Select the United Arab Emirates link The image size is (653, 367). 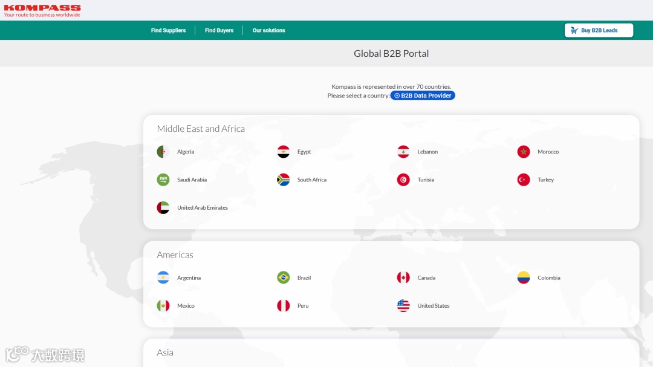point(203,207)
